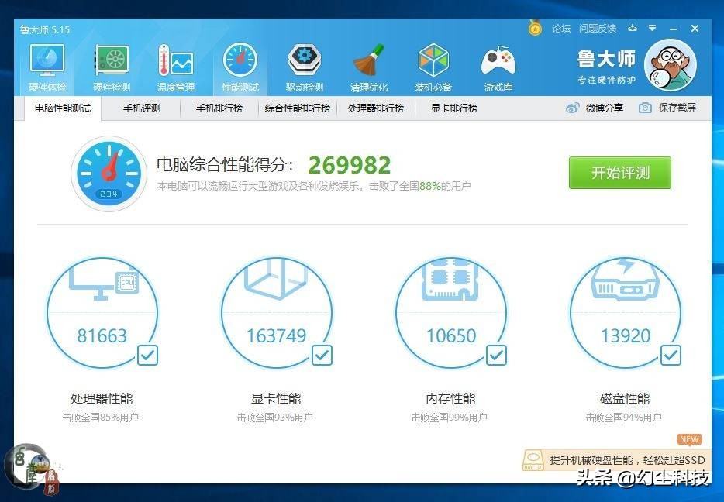Click the medal icon in the title bar
724x502 pixels.
tap(535, 28)
